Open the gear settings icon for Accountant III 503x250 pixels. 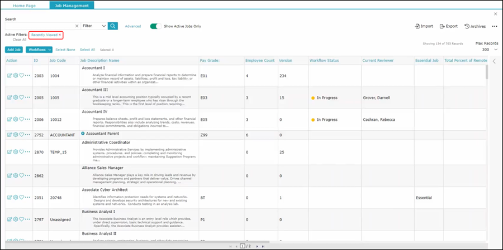(x=15, y=97)
